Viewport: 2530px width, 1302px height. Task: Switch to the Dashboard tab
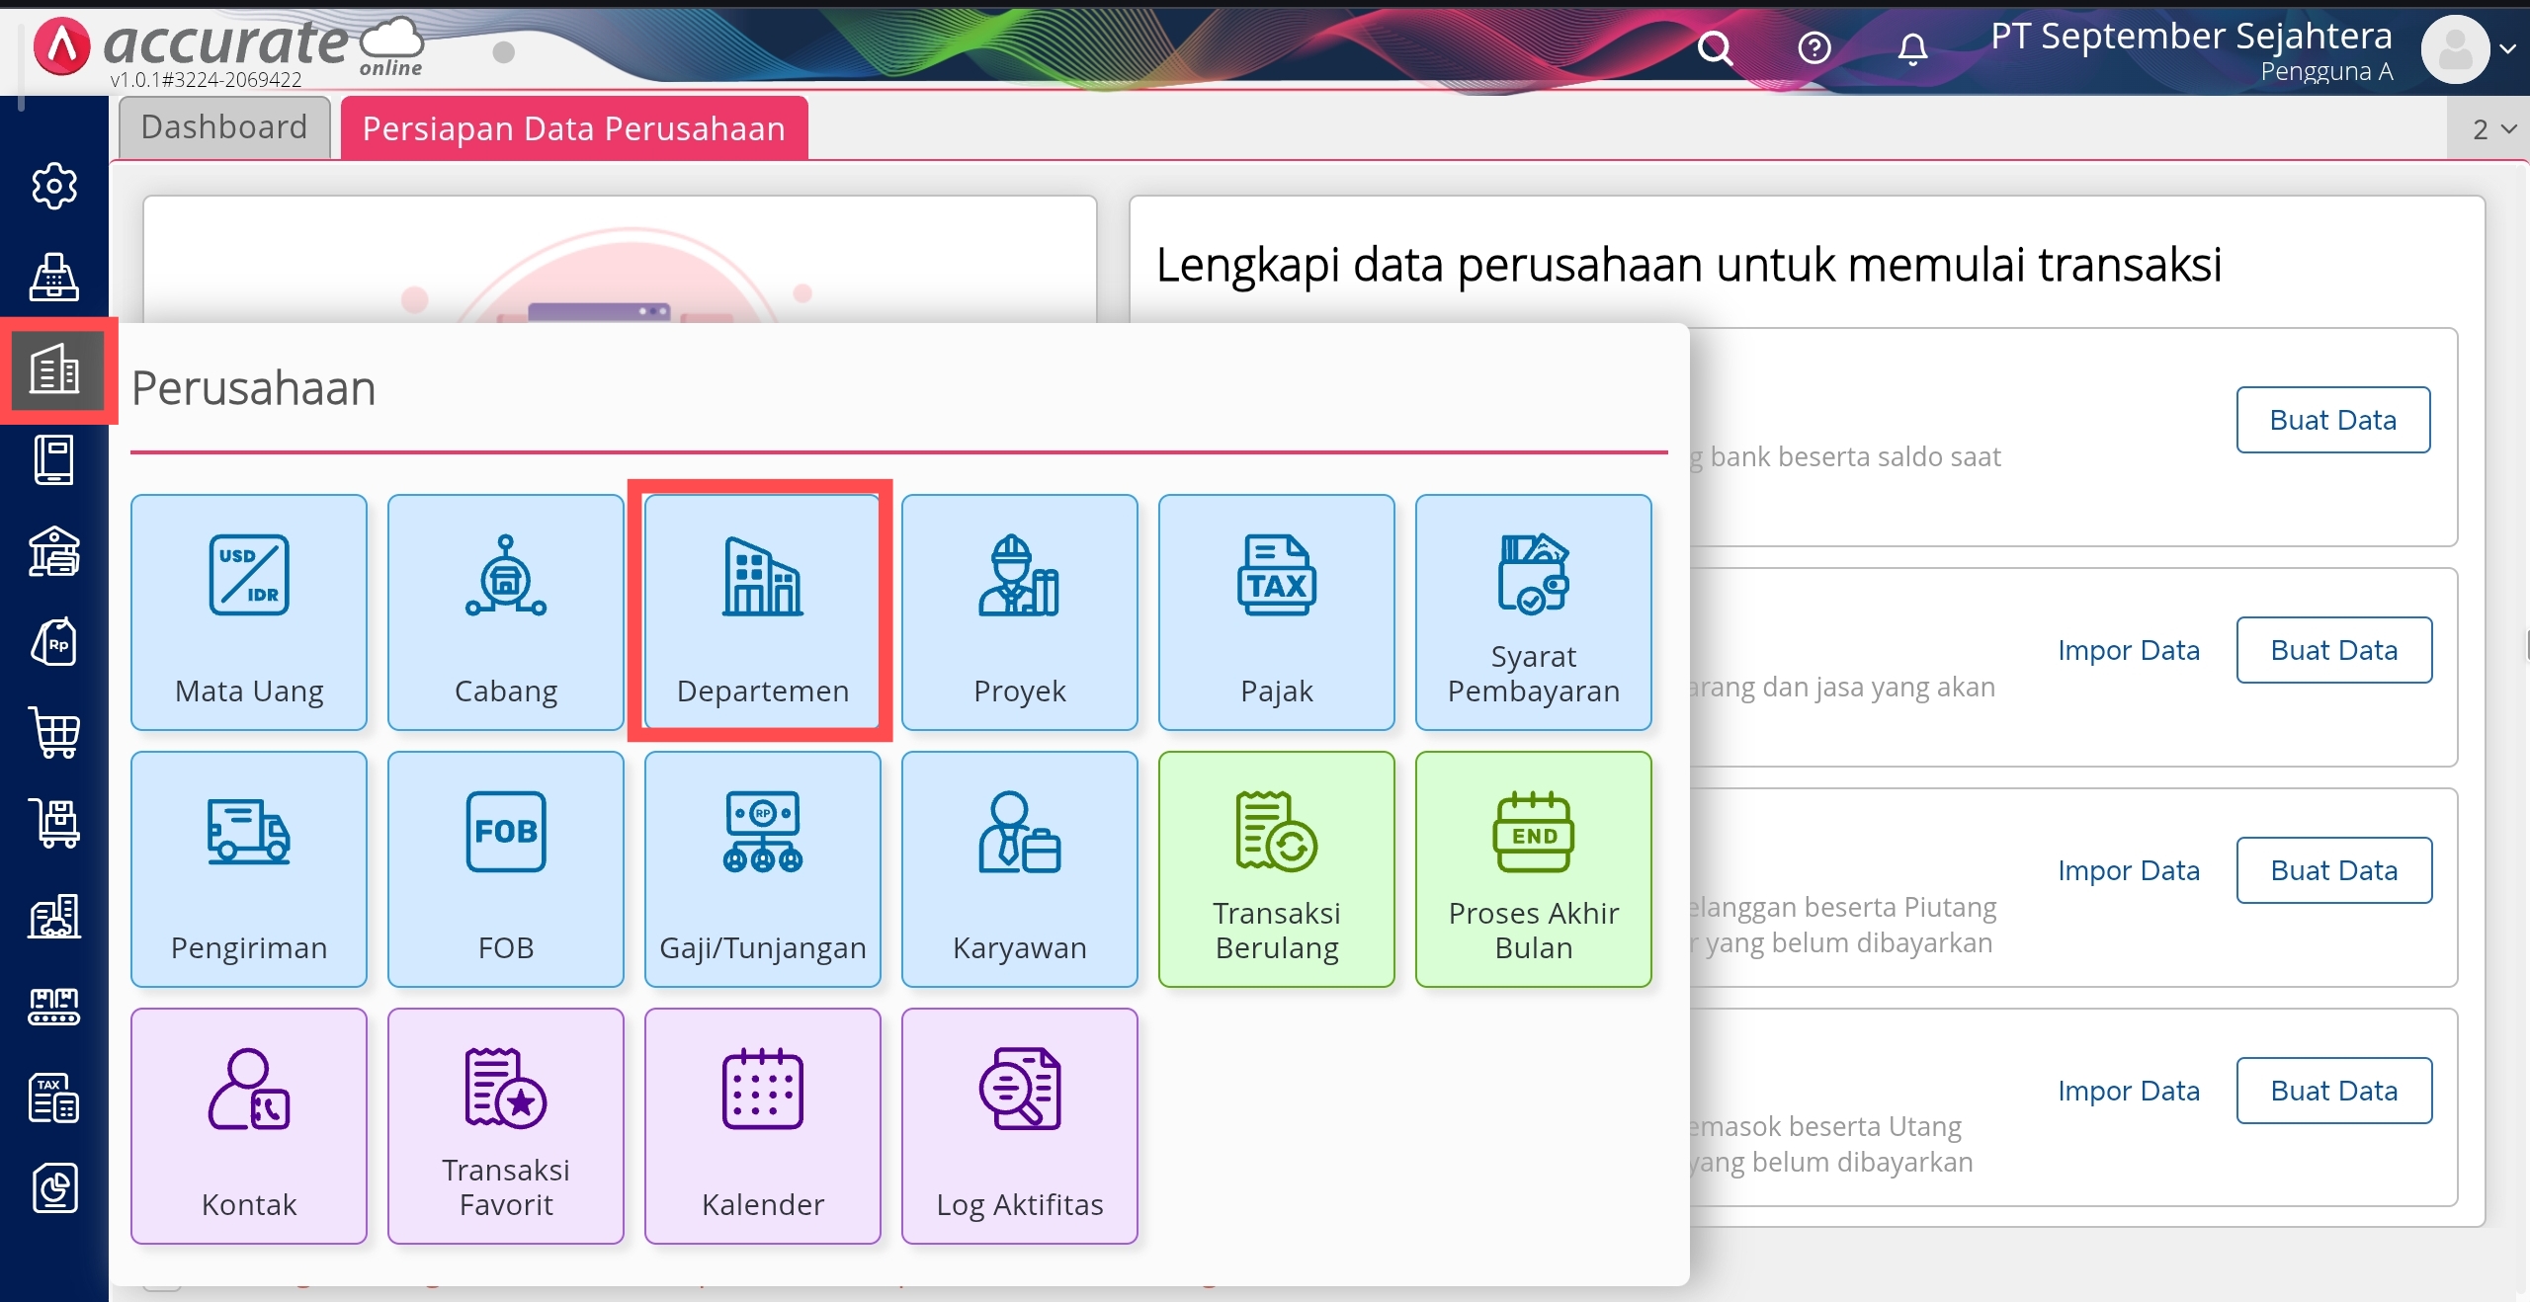click(x=224, y=127)
